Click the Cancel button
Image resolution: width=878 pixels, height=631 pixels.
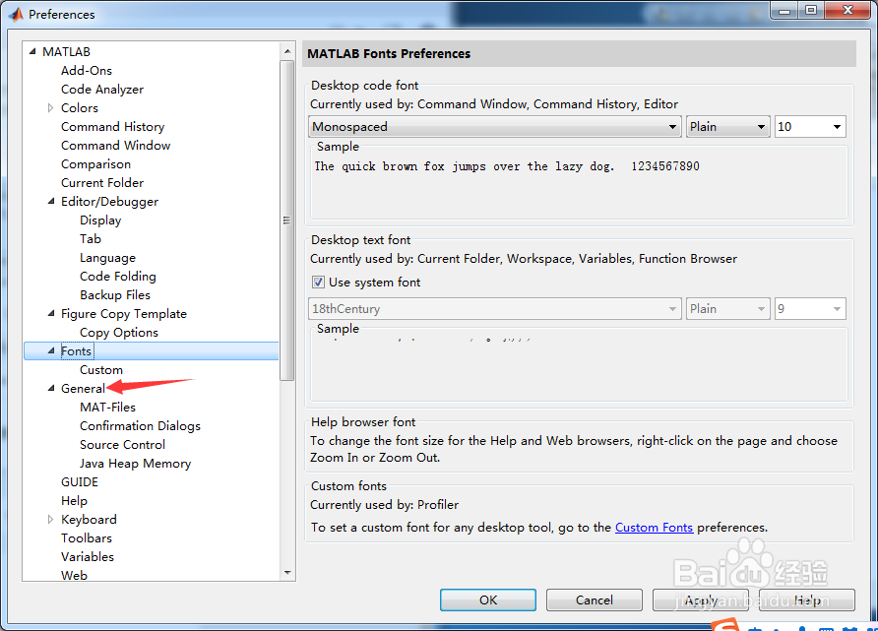coord(595,599)
